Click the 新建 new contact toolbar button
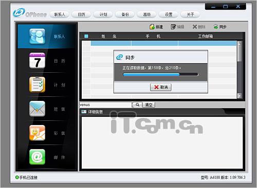This screenshot has width=257, height=188. pyautogui.click(x=156, y=27)
